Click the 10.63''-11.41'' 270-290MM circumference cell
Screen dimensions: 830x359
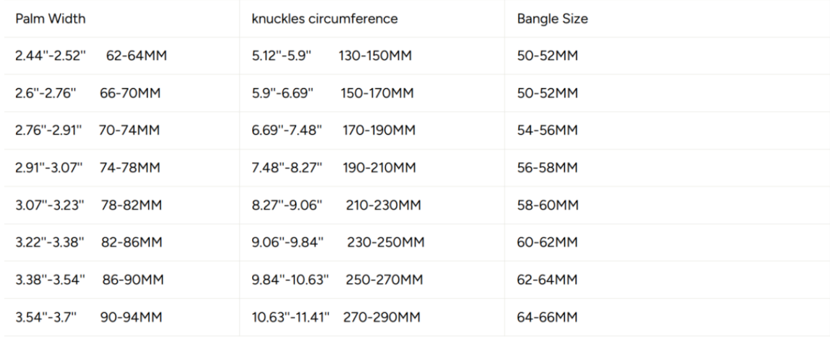point(336,318)
